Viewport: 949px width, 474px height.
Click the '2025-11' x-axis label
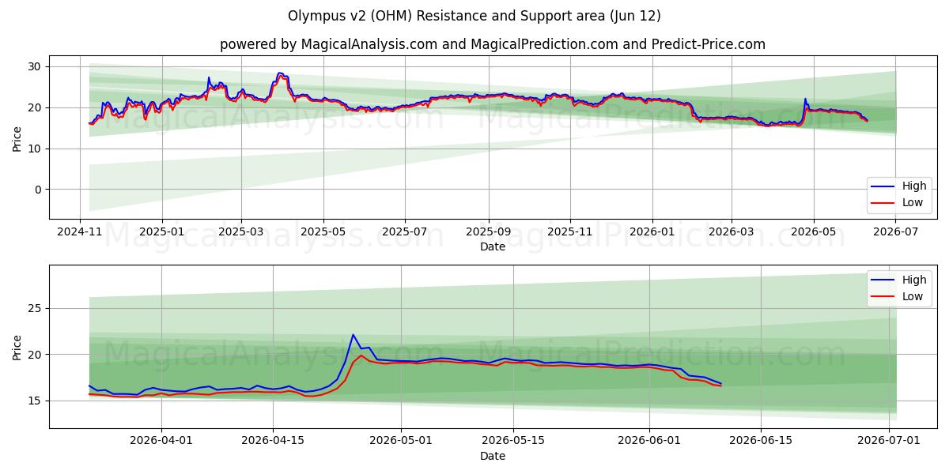[570, 232]
